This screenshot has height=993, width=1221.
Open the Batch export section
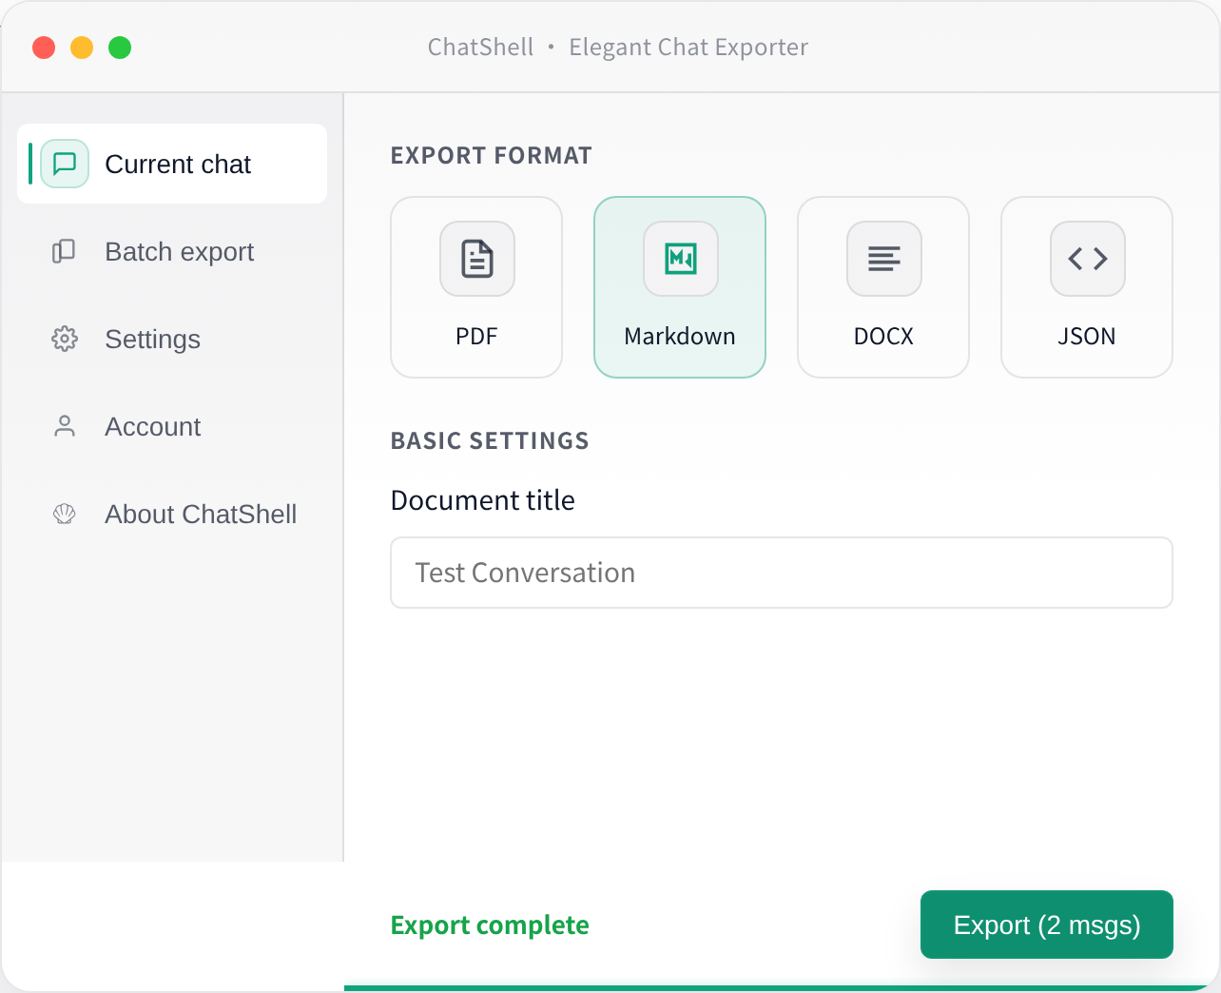click(178, 251)
